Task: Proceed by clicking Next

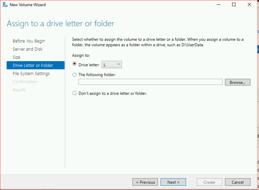Action: pos(173,182)
